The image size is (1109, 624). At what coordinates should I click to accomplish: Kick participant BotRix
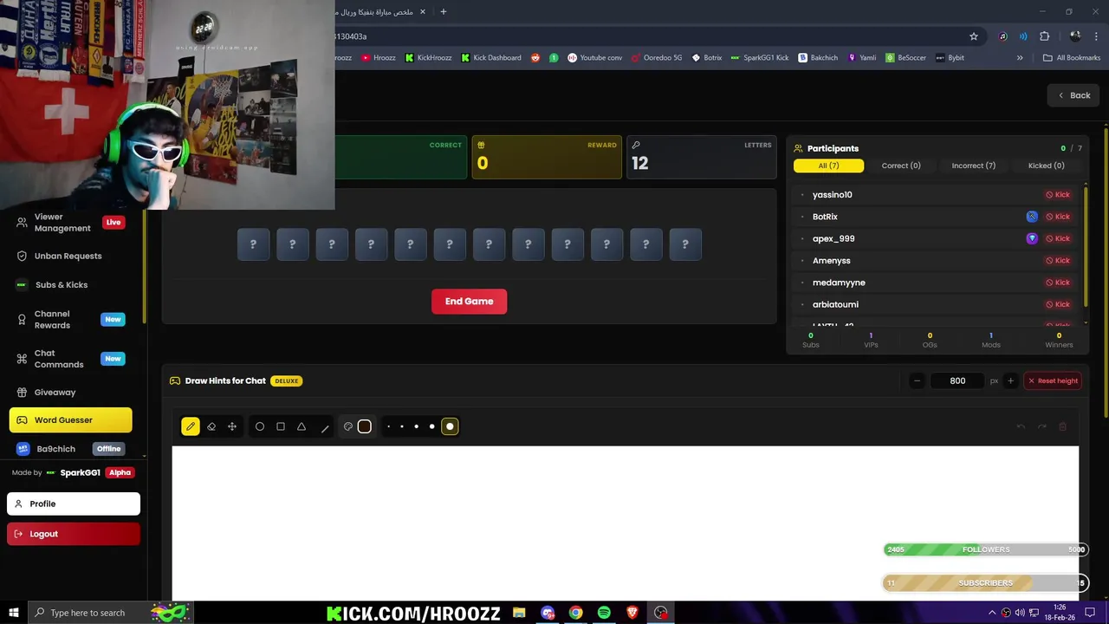tap(1058, 217)
